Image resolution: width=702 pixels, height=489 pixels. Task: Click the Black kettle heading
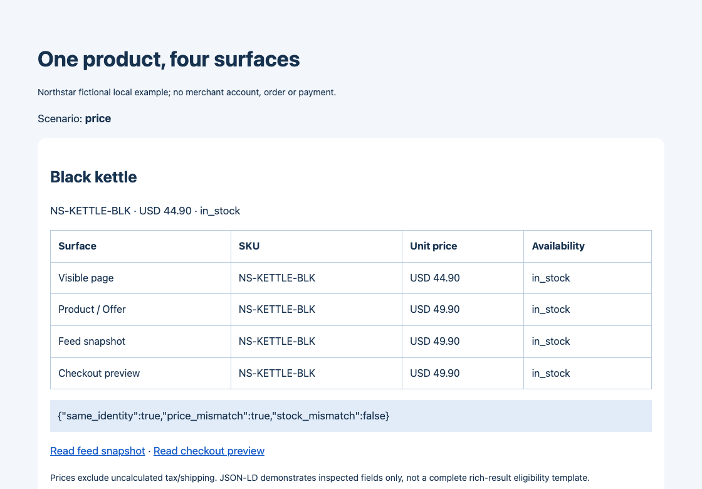[x=93, y=177]
